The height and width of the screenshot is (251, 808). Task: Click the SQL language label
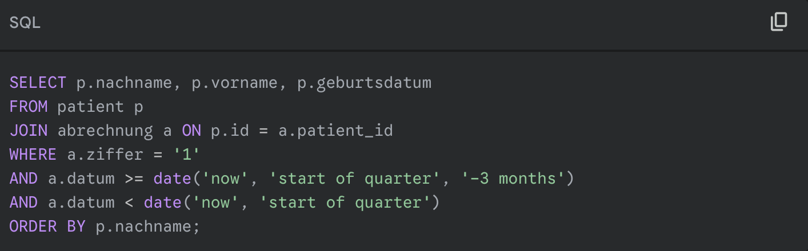(25, 23)
